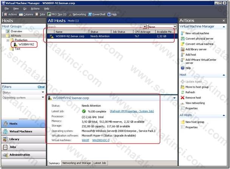
Task: Open the None grouping dropdown
Action: point(175,27)
